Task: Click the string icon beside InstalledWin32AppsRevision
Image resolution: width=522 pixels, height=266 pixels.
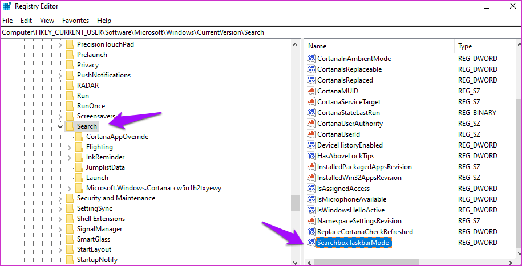Action: coord(311,178)
